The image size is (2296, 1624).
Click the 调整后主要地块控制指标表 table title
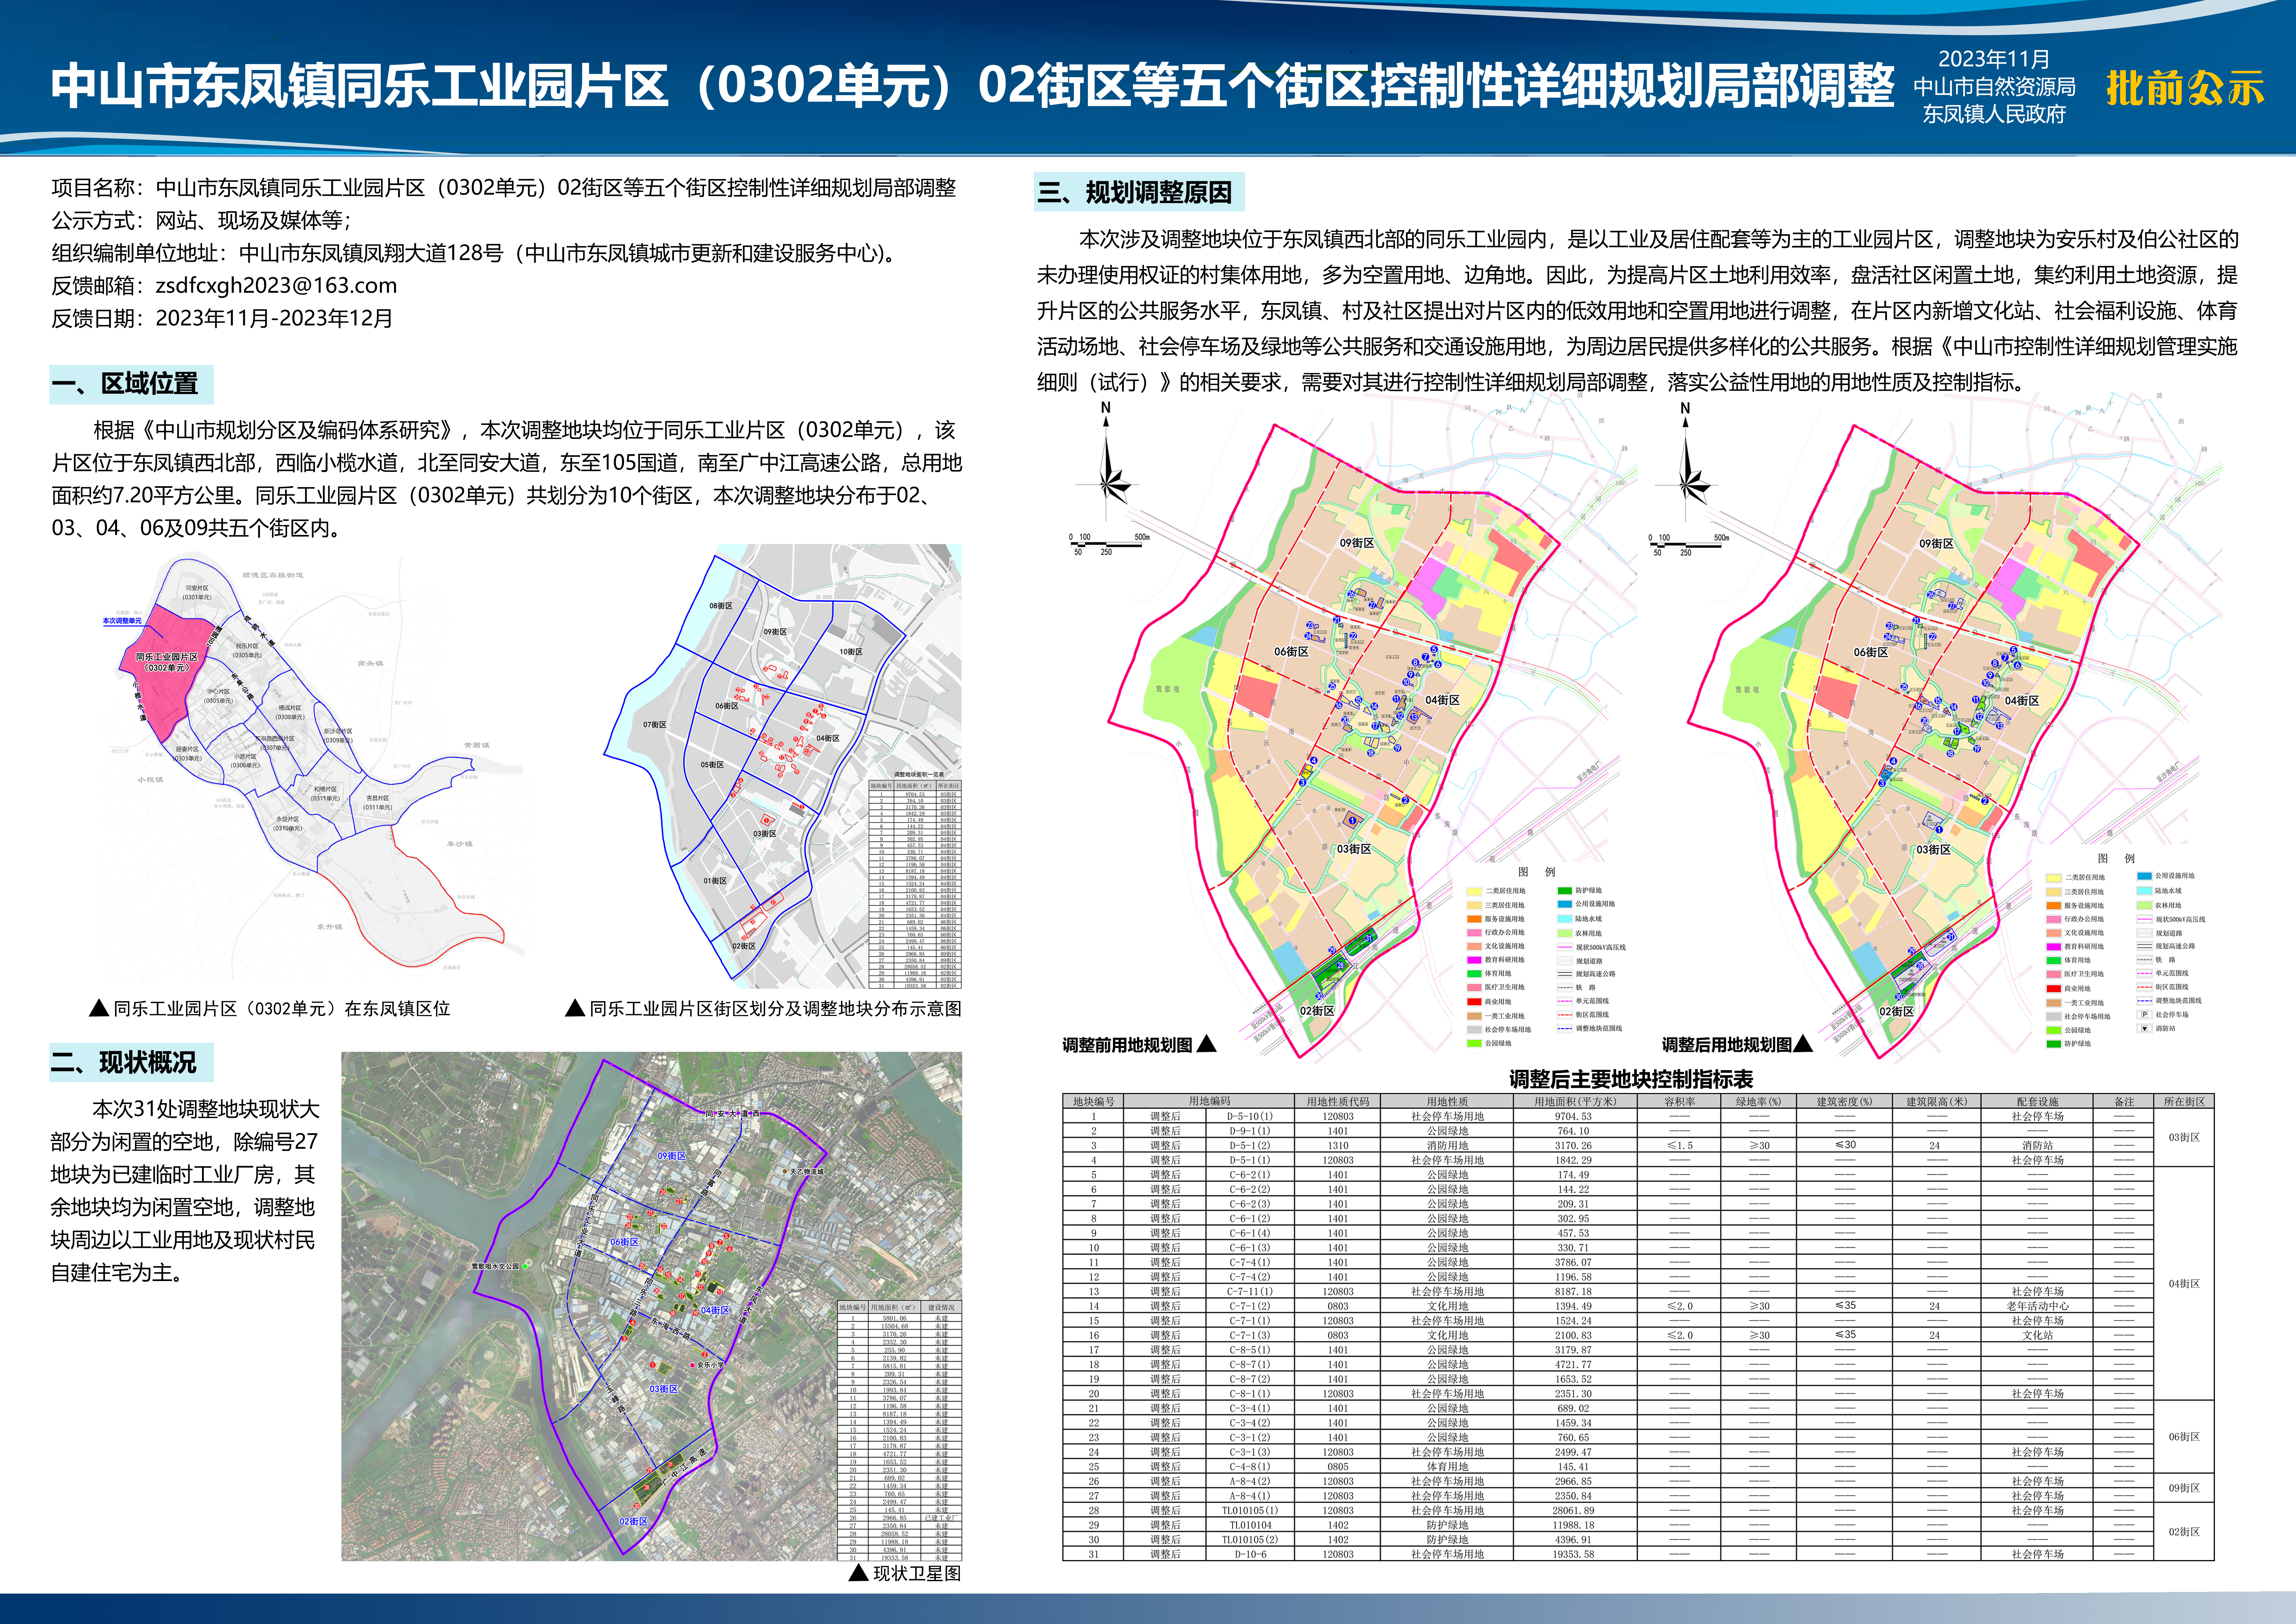1631,1079
